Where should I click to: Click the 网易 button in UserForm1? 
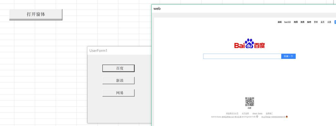coord(119,93)
